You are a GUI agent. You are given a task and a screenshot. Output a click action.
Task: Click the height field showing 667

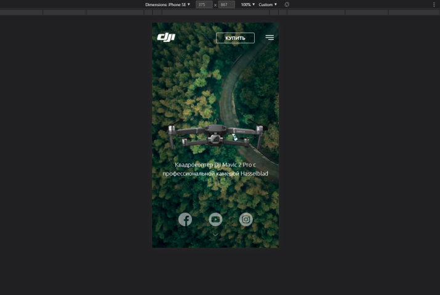[226, 4]
